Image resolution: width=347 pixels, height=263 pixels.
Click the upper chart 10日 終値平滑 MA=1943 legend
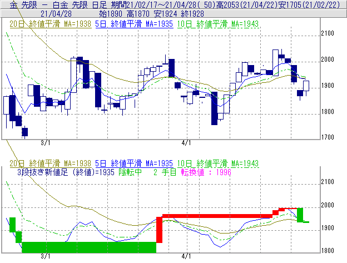[218, 24]
